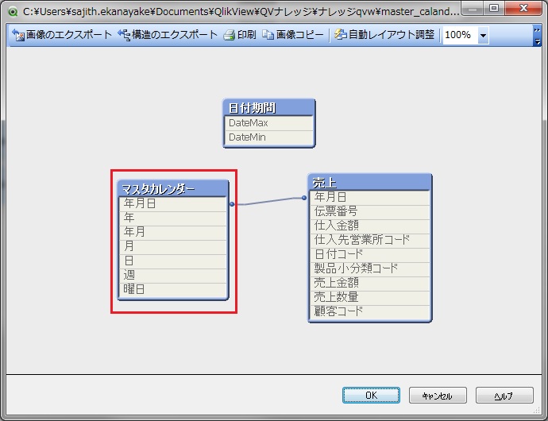548x421 pixels.
Task: Click the connector dot on マスタカレンダー table
Action: (232, 204)
